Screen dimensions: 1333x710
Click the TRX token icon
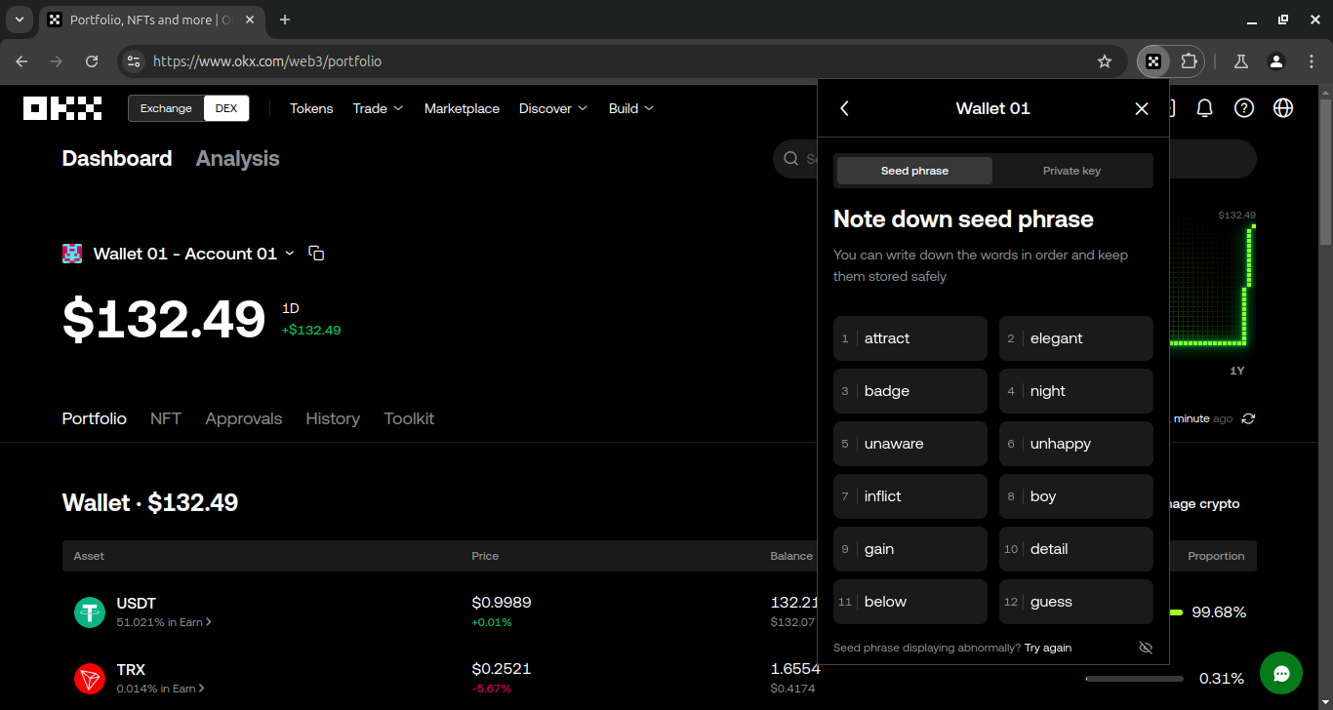pyautogui.click(x=90, y=679)
